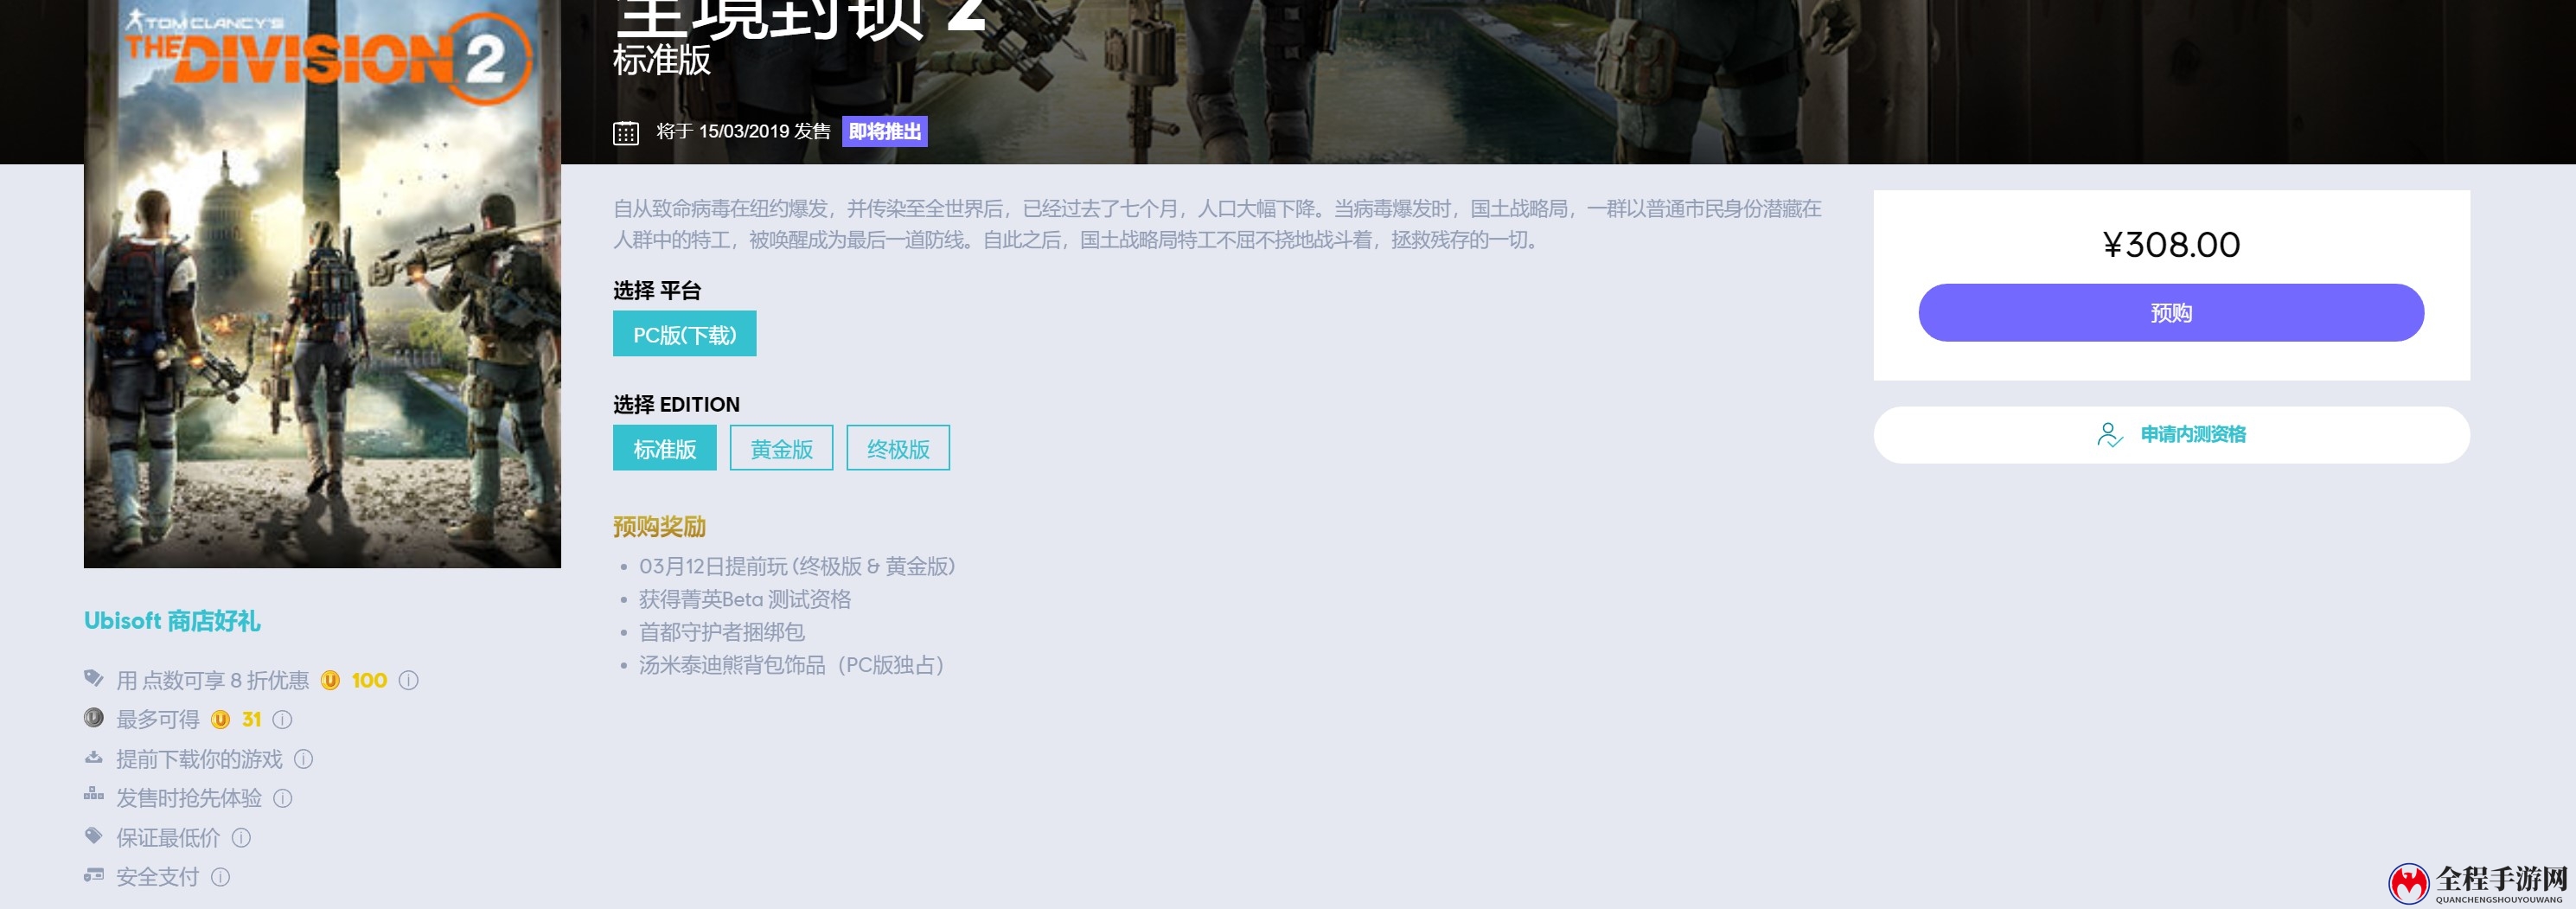2576x909 pixels.
Task: Click the discount tag icon beside 用 点数可享 8 折优惠
Action: [94, 678]
